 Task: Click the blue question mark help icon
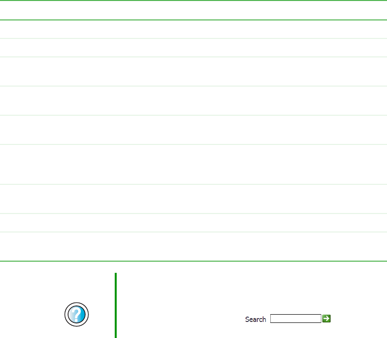tap(76, 314)
